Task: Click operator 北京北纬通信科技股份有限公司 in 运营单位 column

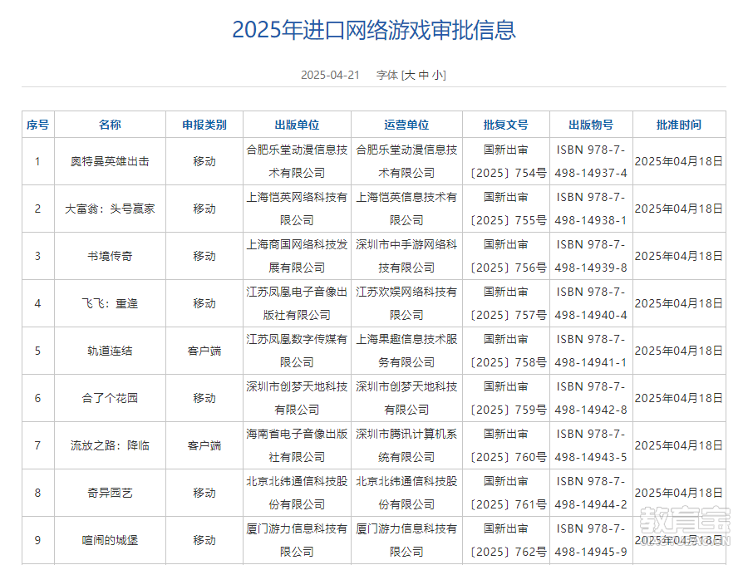Action: [406, 493]
